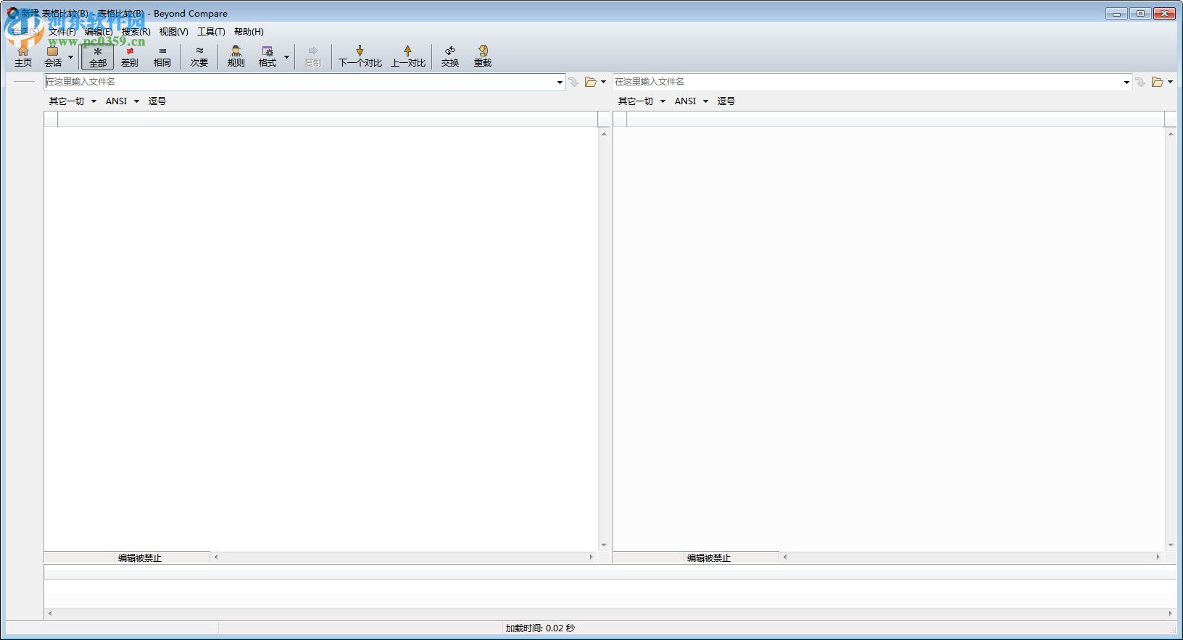Viewport: 1183px width, 640px height.
Task: Click bottom detail pane right scroll arrow
Action: tap(1170, 613)
